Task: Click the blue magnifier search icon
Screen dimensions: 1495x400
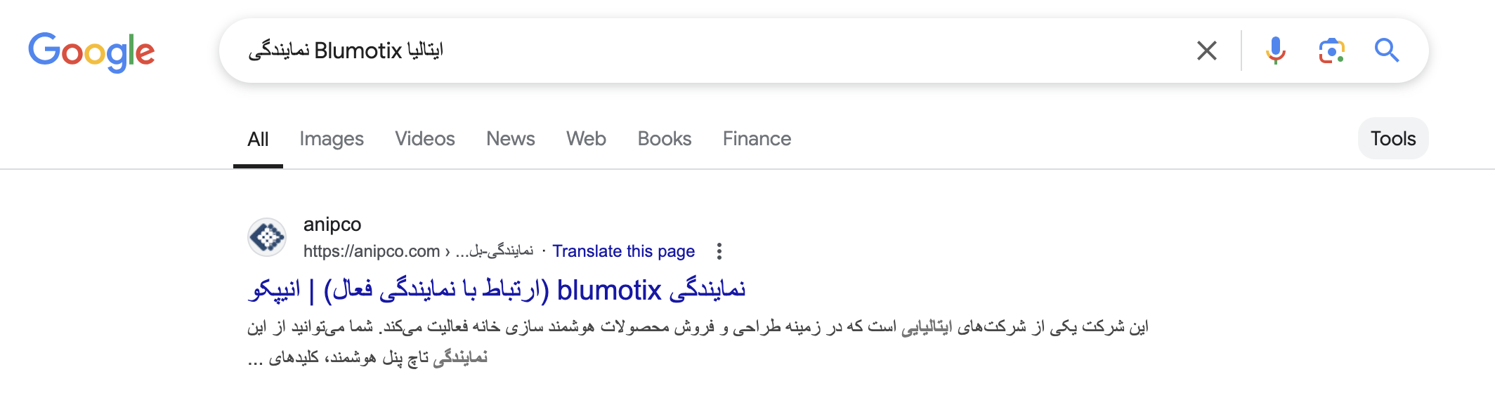Action: click(x=1387, y=51)
